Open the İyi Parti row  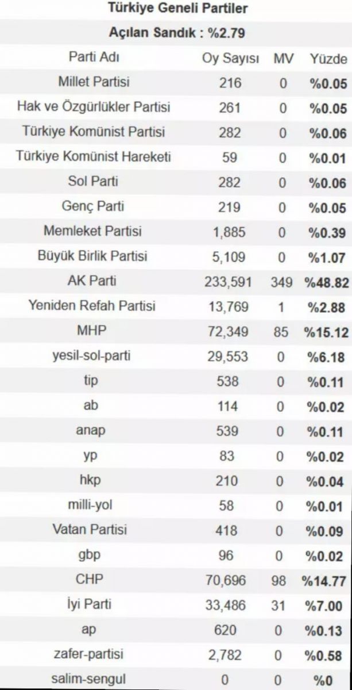tap(176, 605)
